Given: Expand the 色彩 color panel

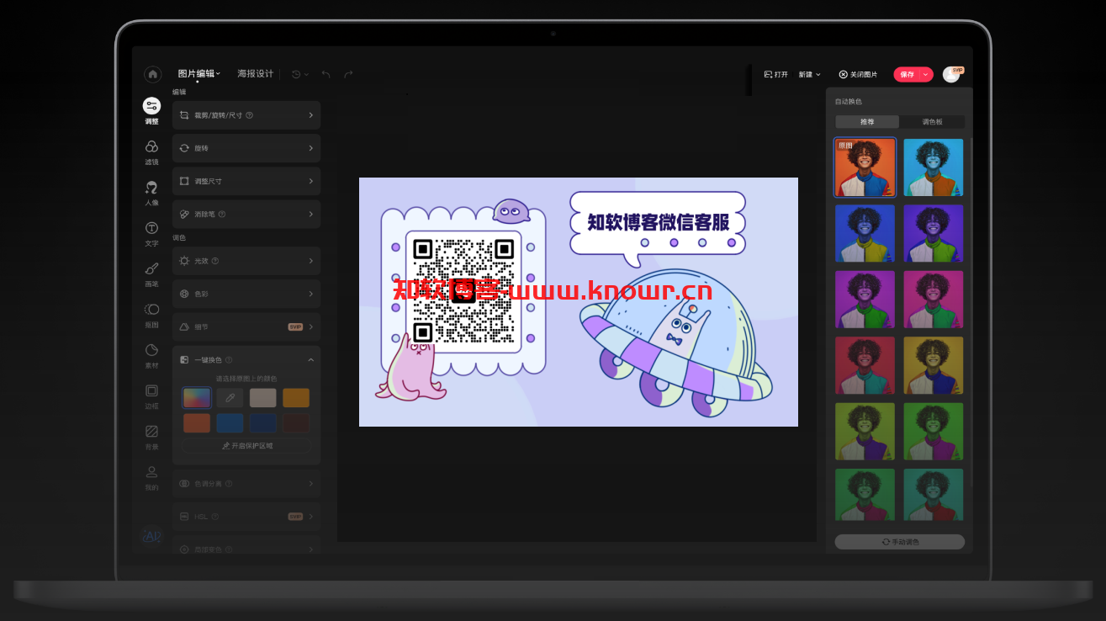Looking at the screenshot, I should pyautogui.click(x=246, y=294).
